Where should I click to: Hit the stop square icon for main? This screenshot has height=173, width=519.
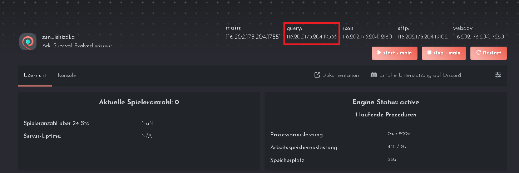tap(429, 53)
